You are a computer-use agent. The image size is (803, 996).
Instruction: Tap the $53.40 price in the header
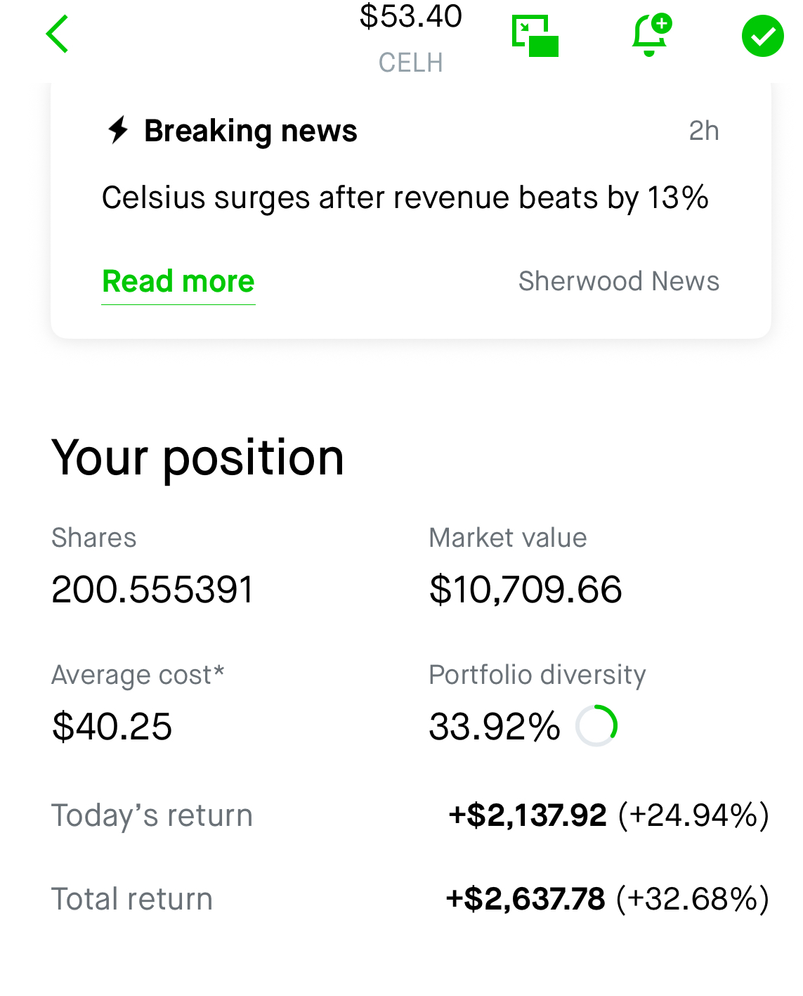[411, 16]
